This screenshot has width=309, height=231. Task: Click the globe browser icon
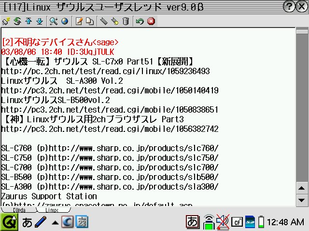pos(65,21)
